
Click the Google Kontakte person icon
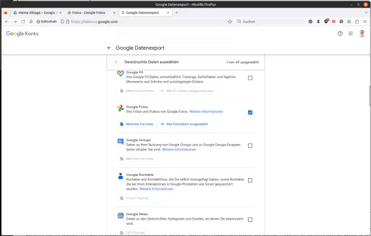click(121, 176)
